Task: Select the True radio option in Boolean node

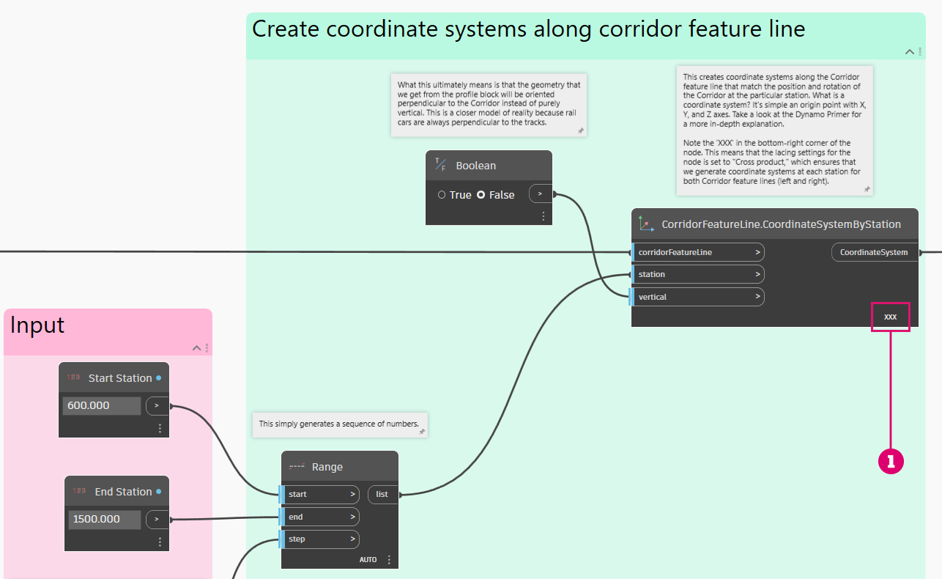Action: click(x=442, y=195)
